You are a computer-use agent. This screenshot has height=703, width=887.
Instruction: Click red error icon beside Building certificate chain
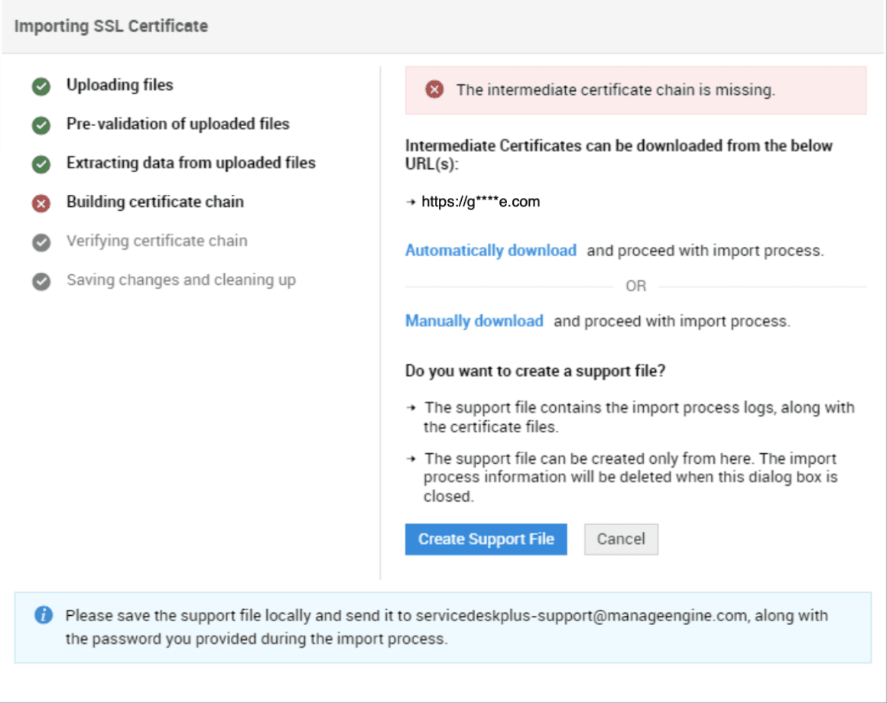(x=41, y=203)
